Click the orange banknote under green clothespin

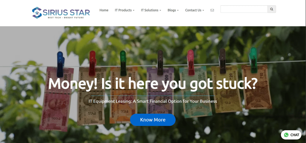coord(123,95)
